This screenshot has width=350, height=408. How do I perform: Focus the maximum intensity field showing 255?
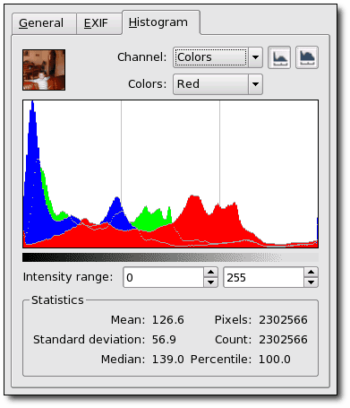point(264,277)
